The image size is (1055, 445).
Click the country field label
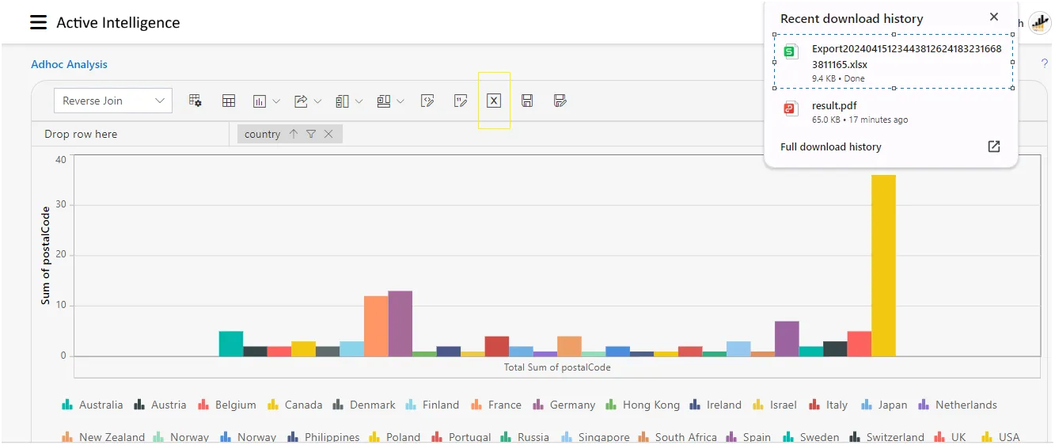click(x=262, y=134)
